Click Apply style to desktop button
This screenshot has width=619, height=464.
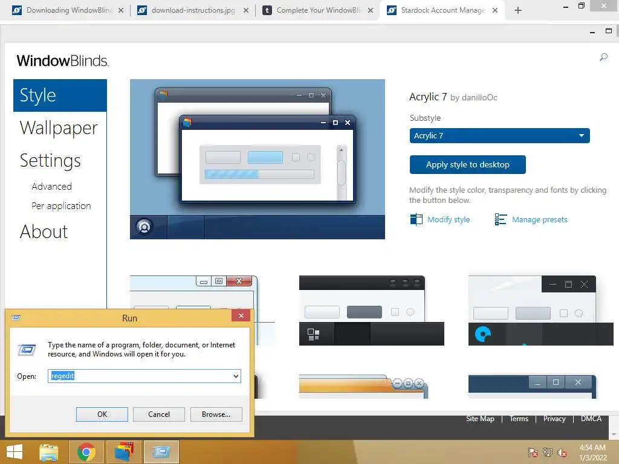pos(467,164)
